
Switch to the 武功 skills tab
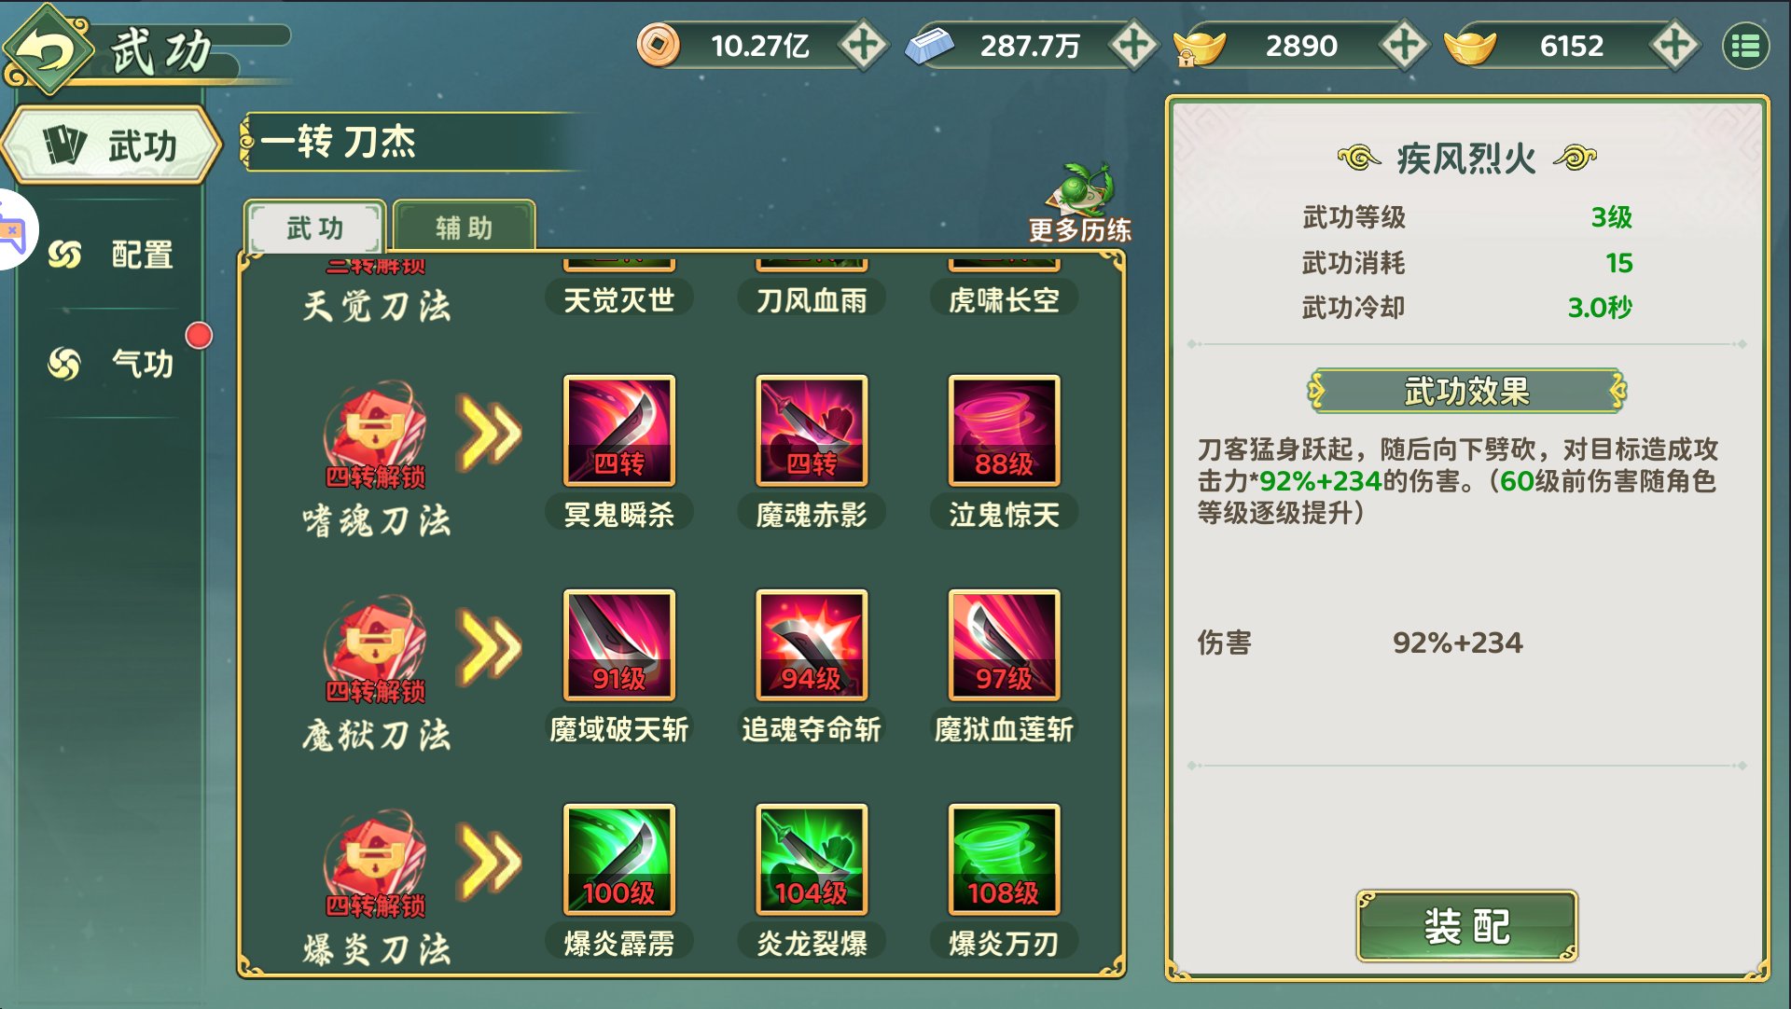(x=315, y=227)
